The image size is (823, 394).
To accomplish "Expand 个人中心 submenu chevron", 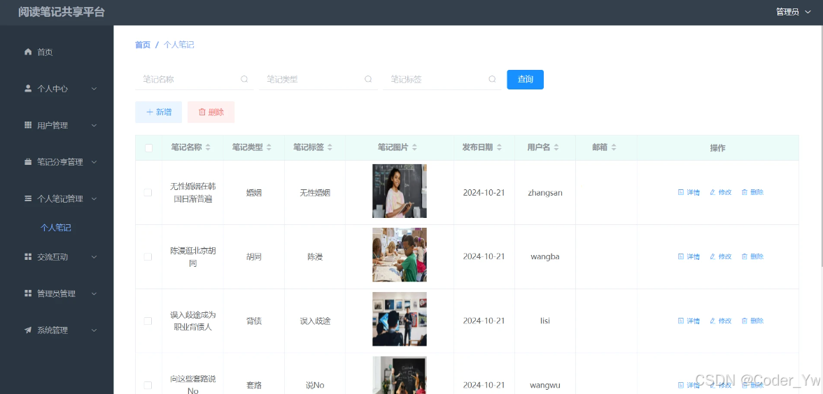I will (x=94, y=89).
